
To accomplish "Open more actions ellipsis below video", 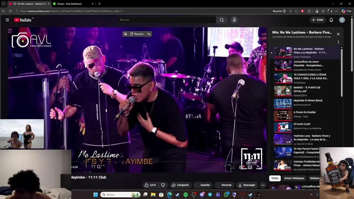I will click(x=263, y=185).
